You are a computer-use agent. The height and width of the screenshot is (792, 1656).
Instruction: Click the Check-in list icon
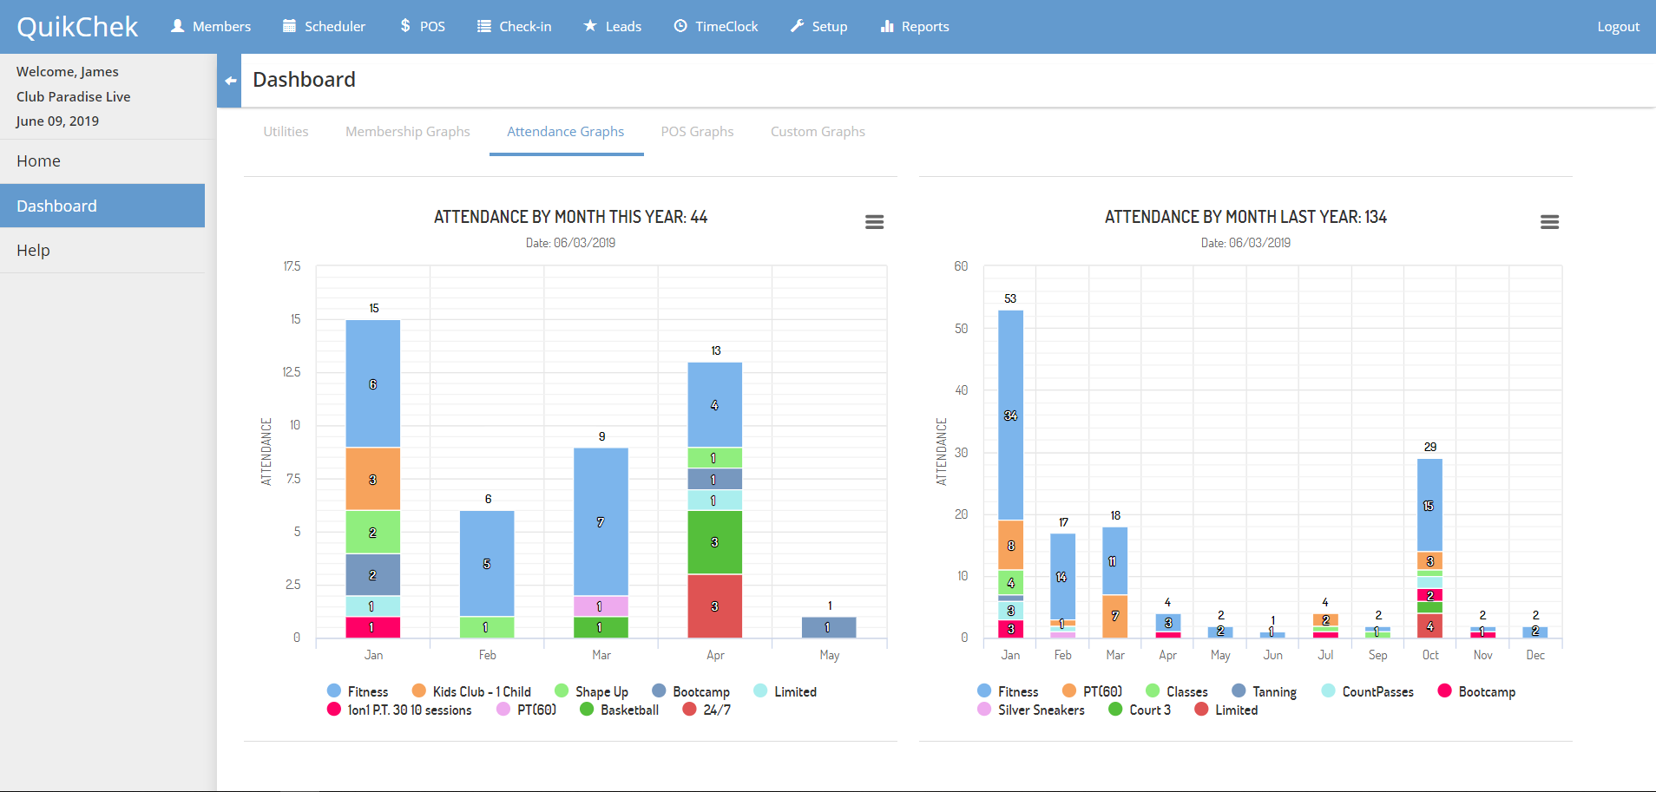pyautogui.click(x=484, y=26)
